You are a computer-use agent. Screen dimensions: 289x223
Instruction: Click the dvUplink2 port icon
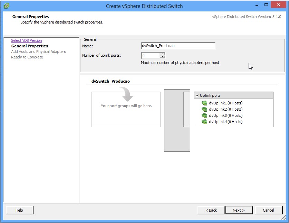(x=204, y=109)
